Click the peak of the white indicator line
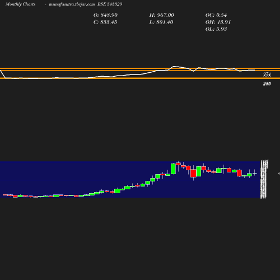The height and width of the screenshot is (280, 280). pyautogui.click(x=174, y=66)
